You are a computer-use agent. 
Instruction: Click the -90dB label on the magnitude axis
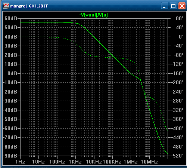(x=10, y=156)
